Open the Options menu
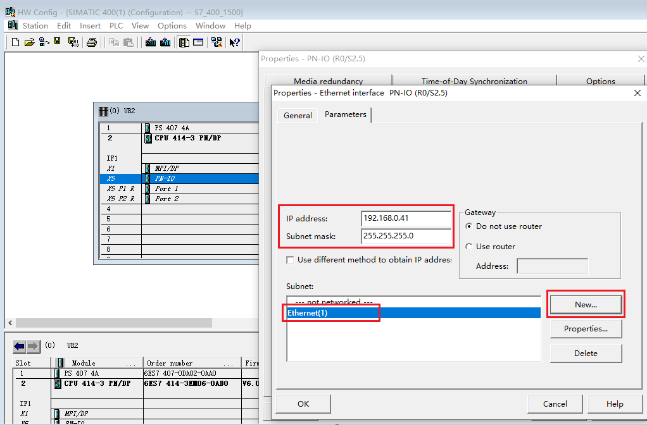Viewport: 647px width, 425px height. pos(172,25)
